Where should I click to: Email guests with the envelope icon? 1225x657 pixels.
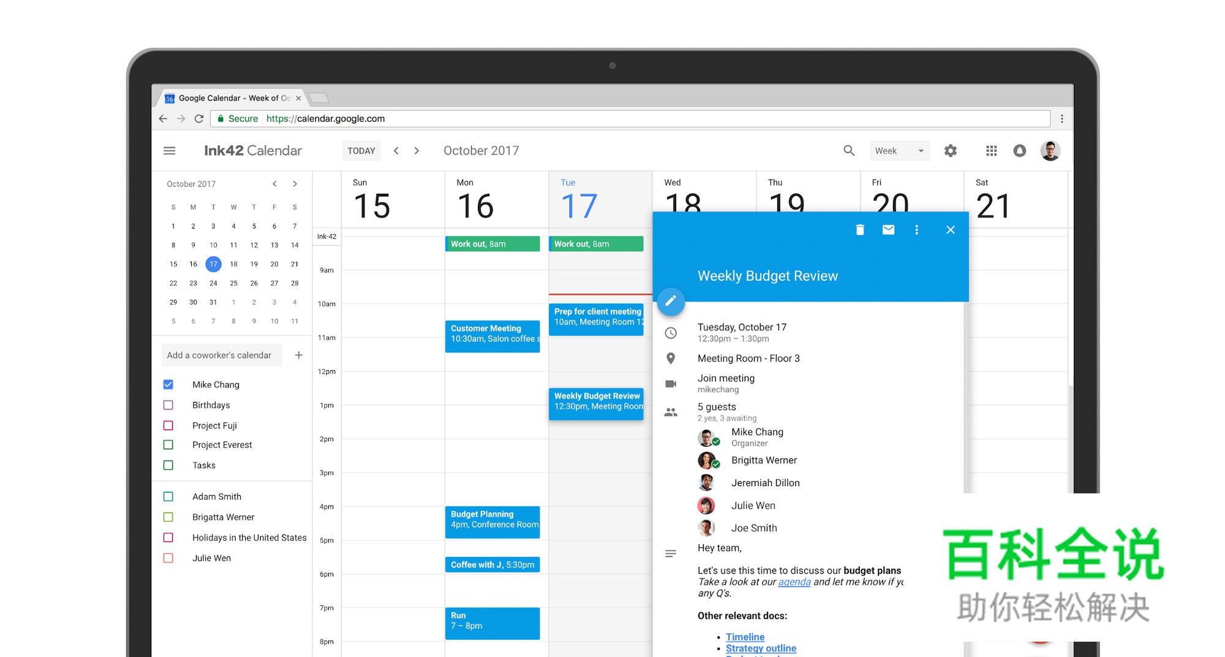888,230
